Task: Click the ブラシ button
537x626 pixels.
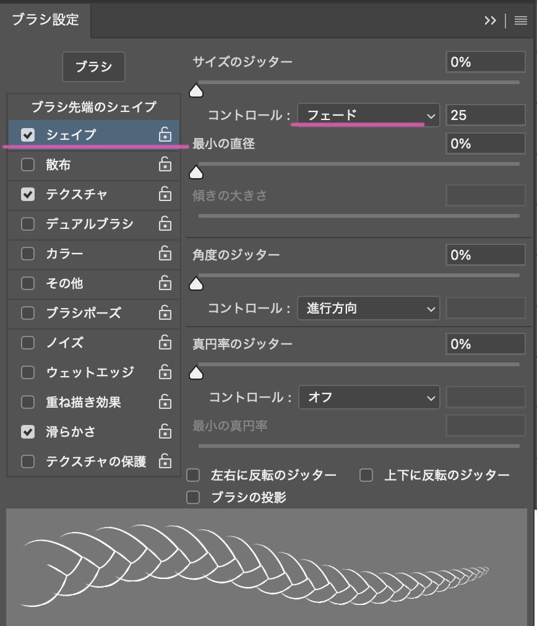Action: [x=93, y=66]
